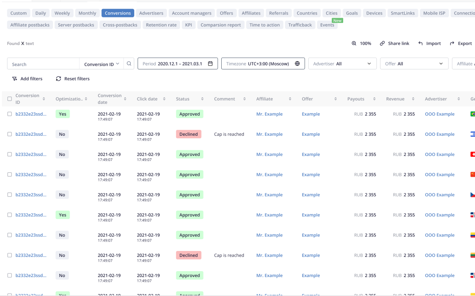Viewport: 475px width, 296px height.
Task: Click the Share link button label
Action: tap(399, 43)
